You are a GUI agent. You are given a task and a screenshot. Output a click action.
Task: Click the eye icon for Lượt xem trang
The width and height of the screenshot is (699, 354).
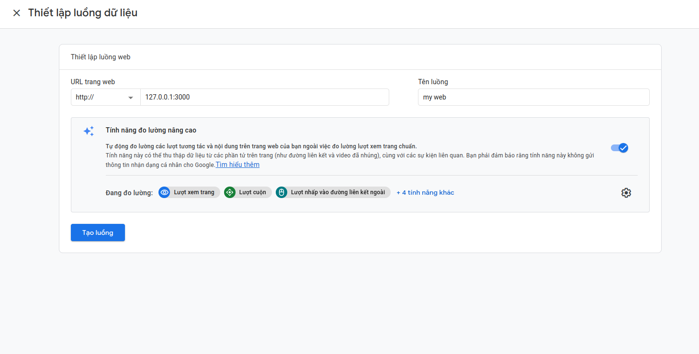(164, 192)
